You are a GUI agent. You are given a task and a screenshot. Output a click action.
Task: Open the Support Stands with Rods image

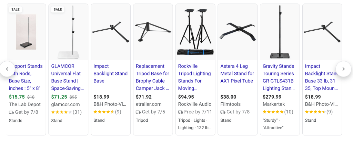pyautogui.click(x=26, y=32)
